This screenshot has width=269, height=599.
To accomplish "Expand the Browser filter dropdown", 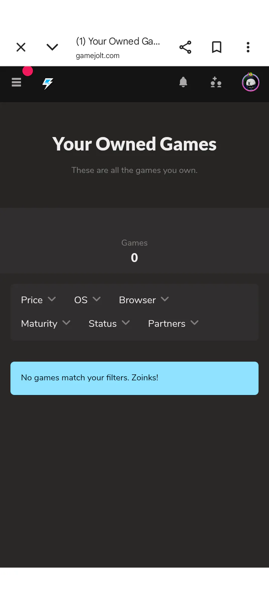I will coord(144,300).
